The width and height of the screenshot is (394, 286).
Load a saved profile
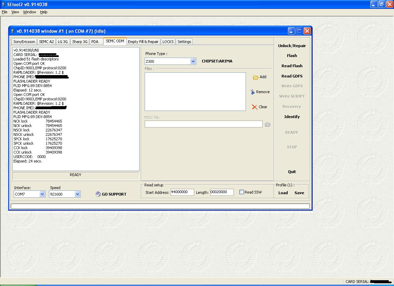pyautogui.click(x=283, y=193)
